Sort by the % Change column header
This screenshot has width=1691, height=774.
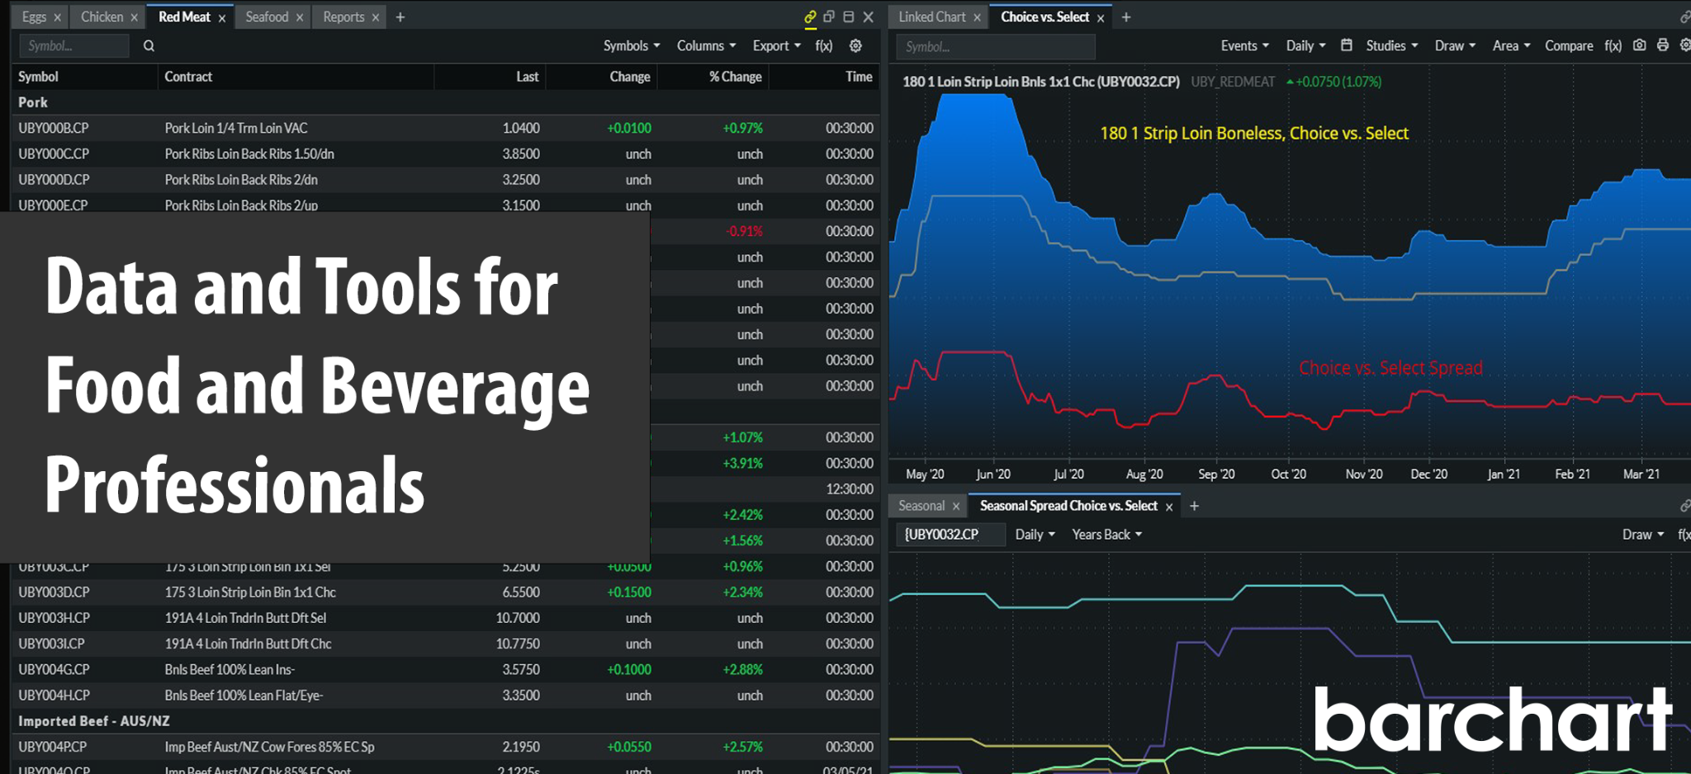click(x=736, y=77)
